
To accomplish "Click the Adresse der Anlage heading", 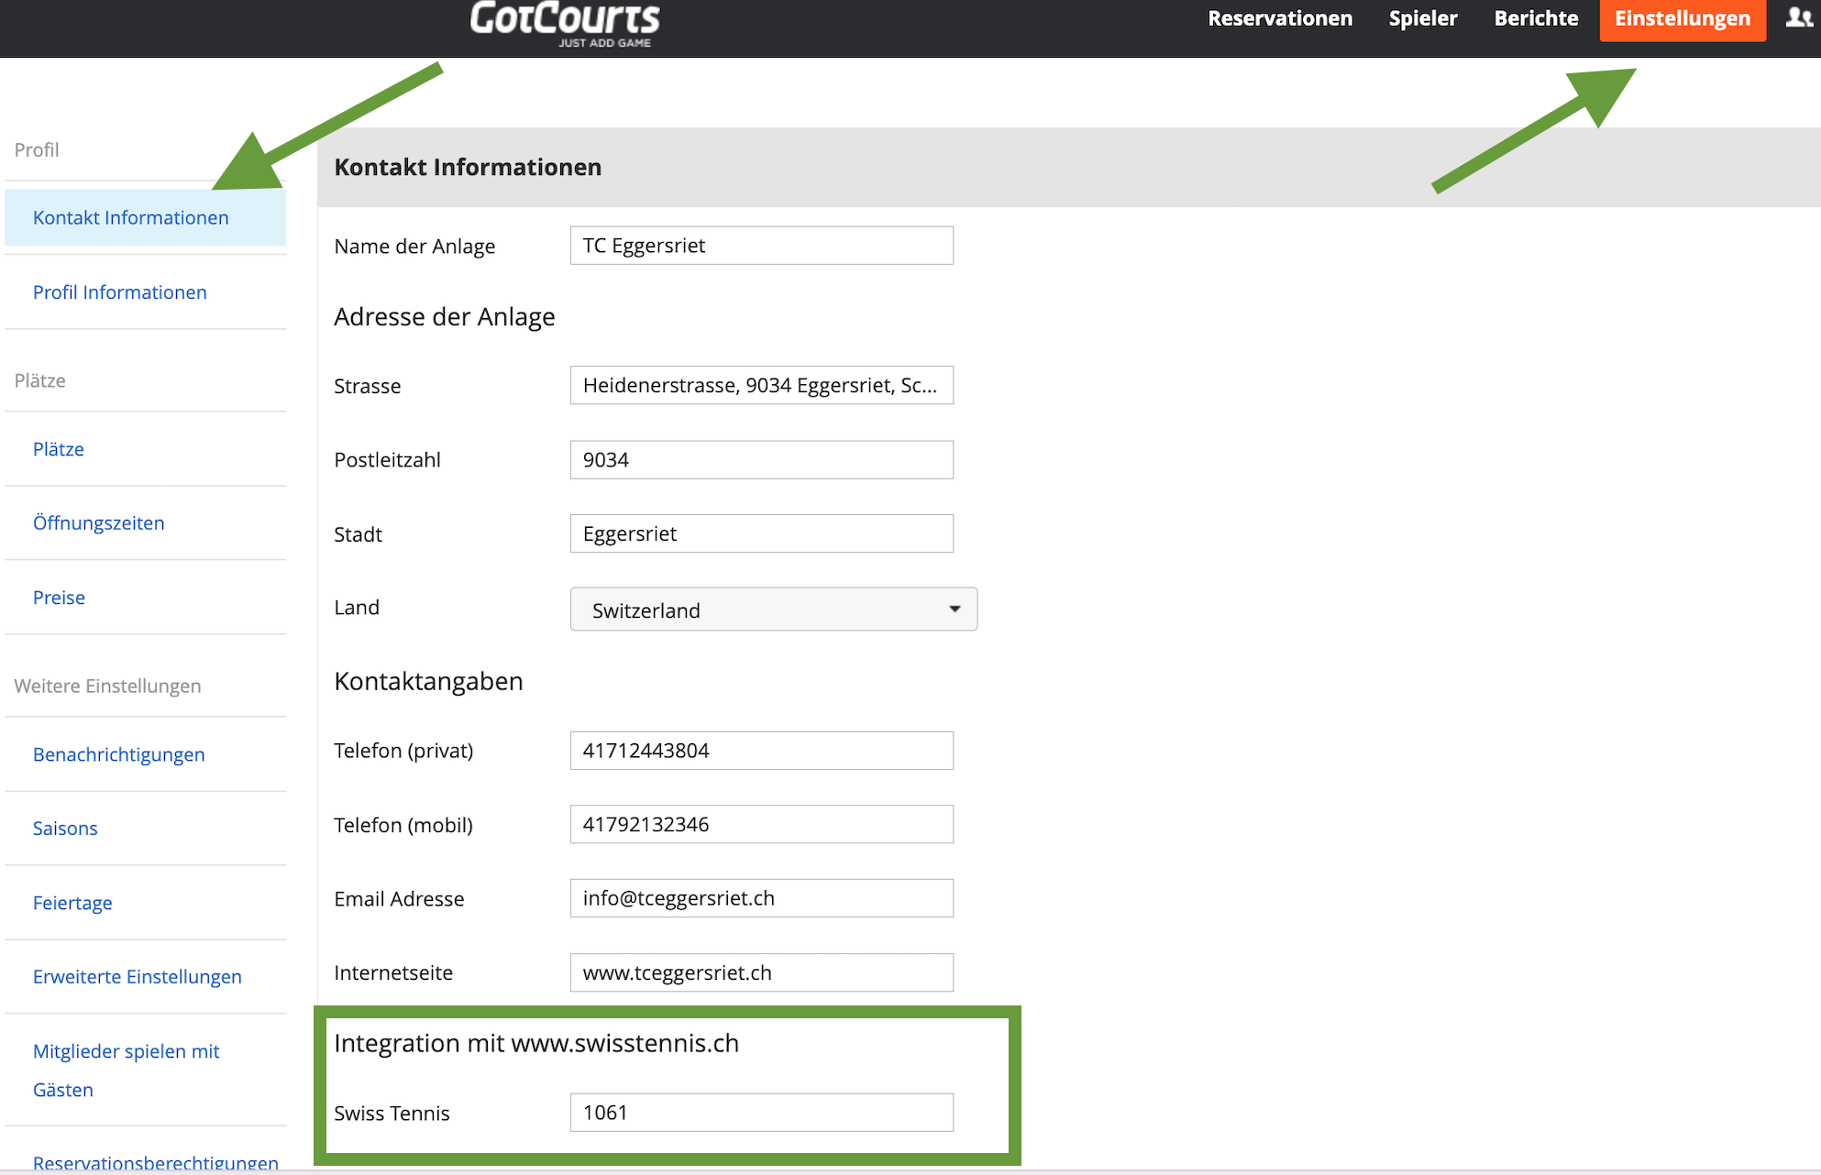I will click(445, 317).
